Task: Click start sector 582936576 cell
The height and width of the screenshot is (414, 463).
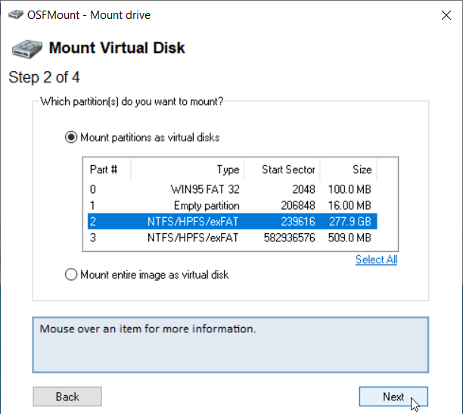Action: (289, 238)
